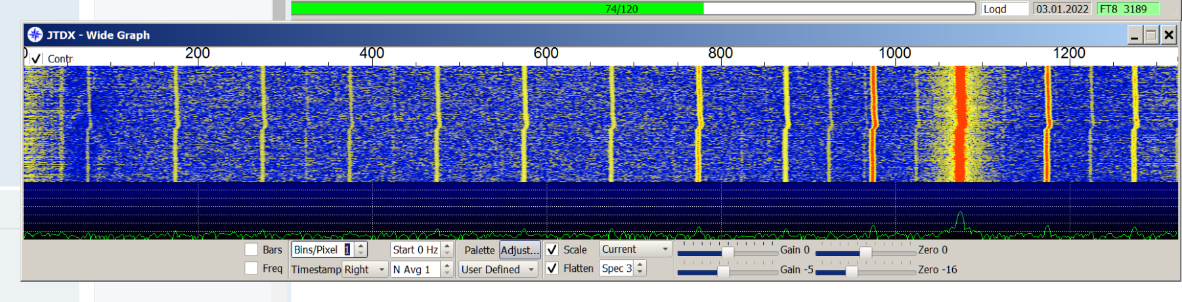Click the 03.01.2022 date label
Viewport: 1182px width, 302px height.
click(x=1062, y=9)
